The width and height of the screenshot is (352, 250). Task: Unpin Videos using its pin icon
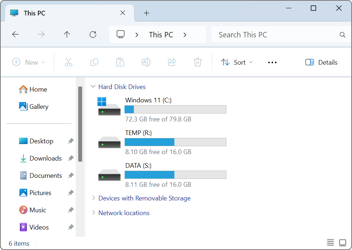(x=71, y=227)
